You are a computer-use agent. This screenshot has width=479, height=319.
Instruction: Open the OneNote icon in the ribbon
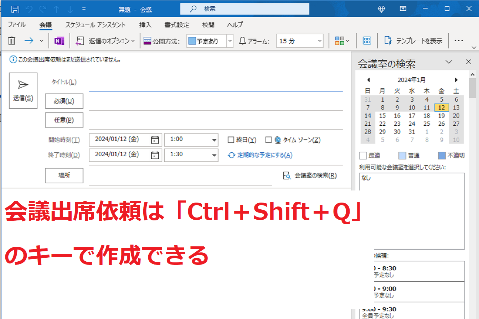(59, 41)
